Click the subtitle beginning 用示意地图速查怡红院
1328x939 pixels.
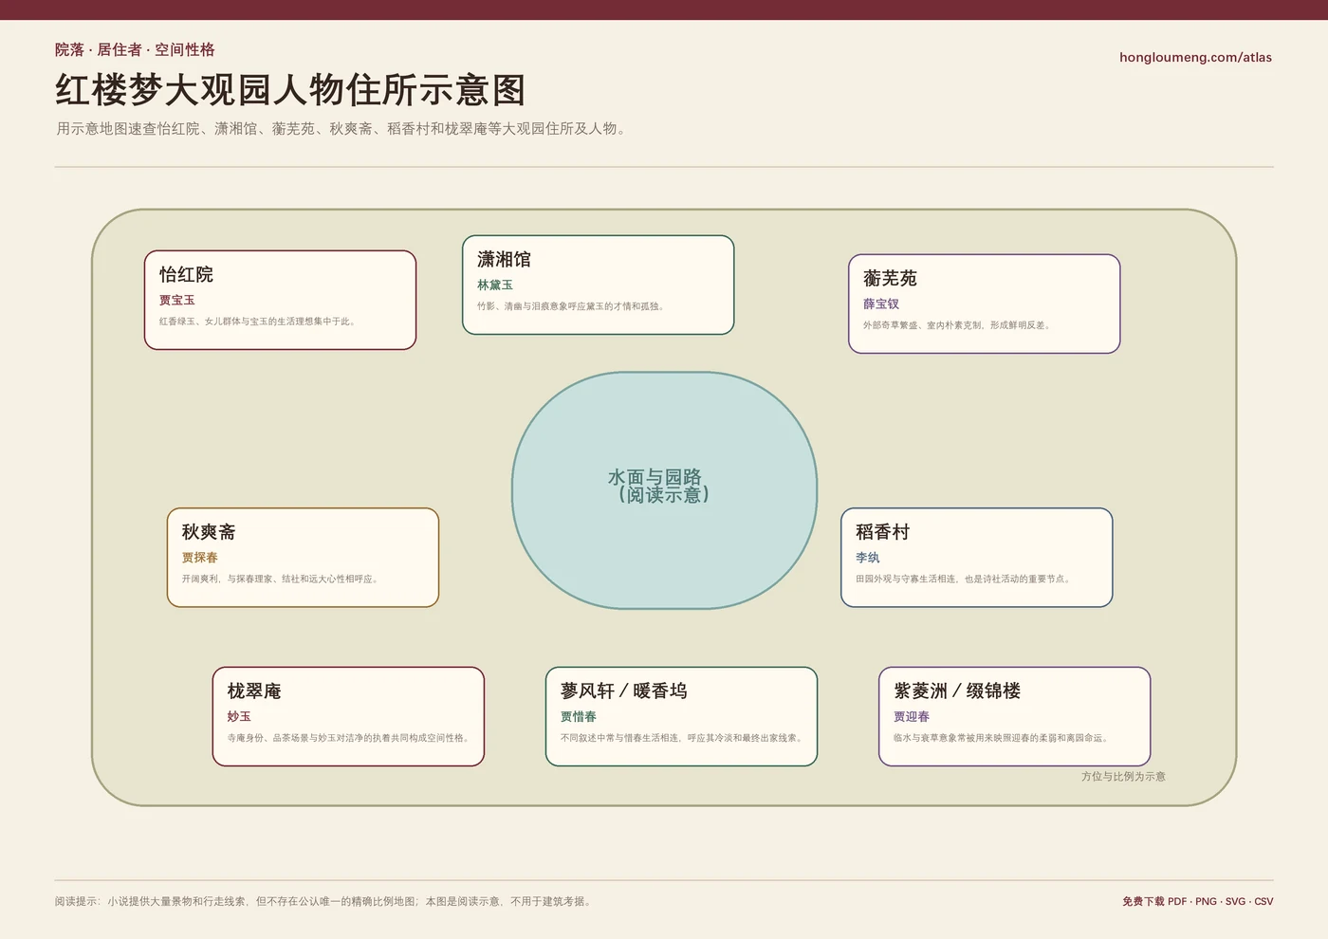click(342, 128)
